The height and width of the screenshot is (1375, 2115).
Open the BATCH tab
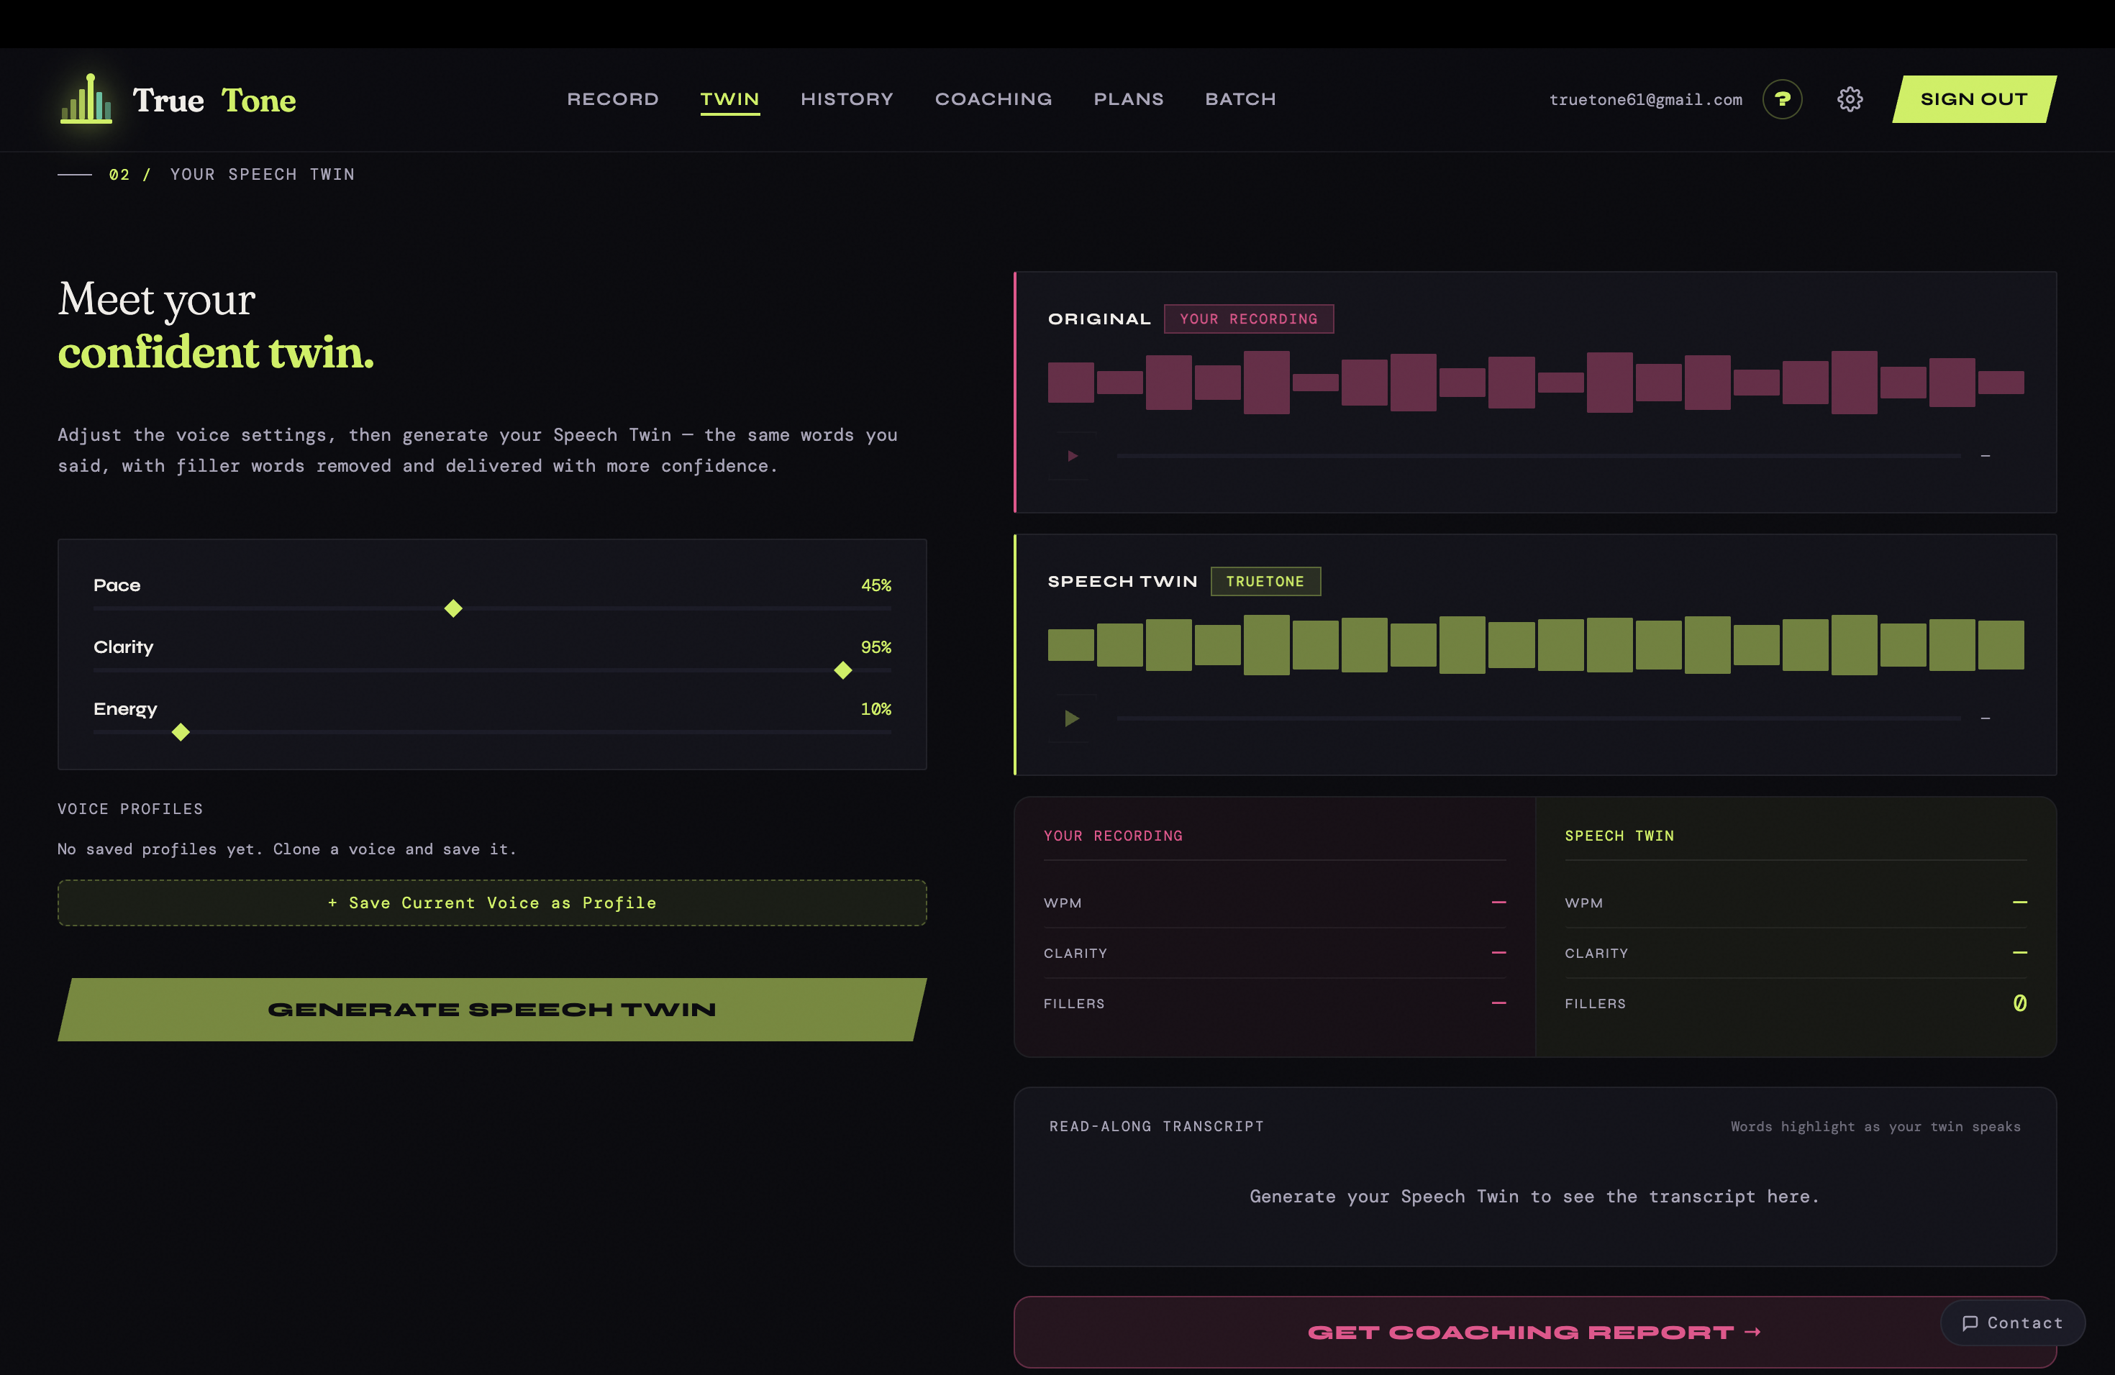1240,99
